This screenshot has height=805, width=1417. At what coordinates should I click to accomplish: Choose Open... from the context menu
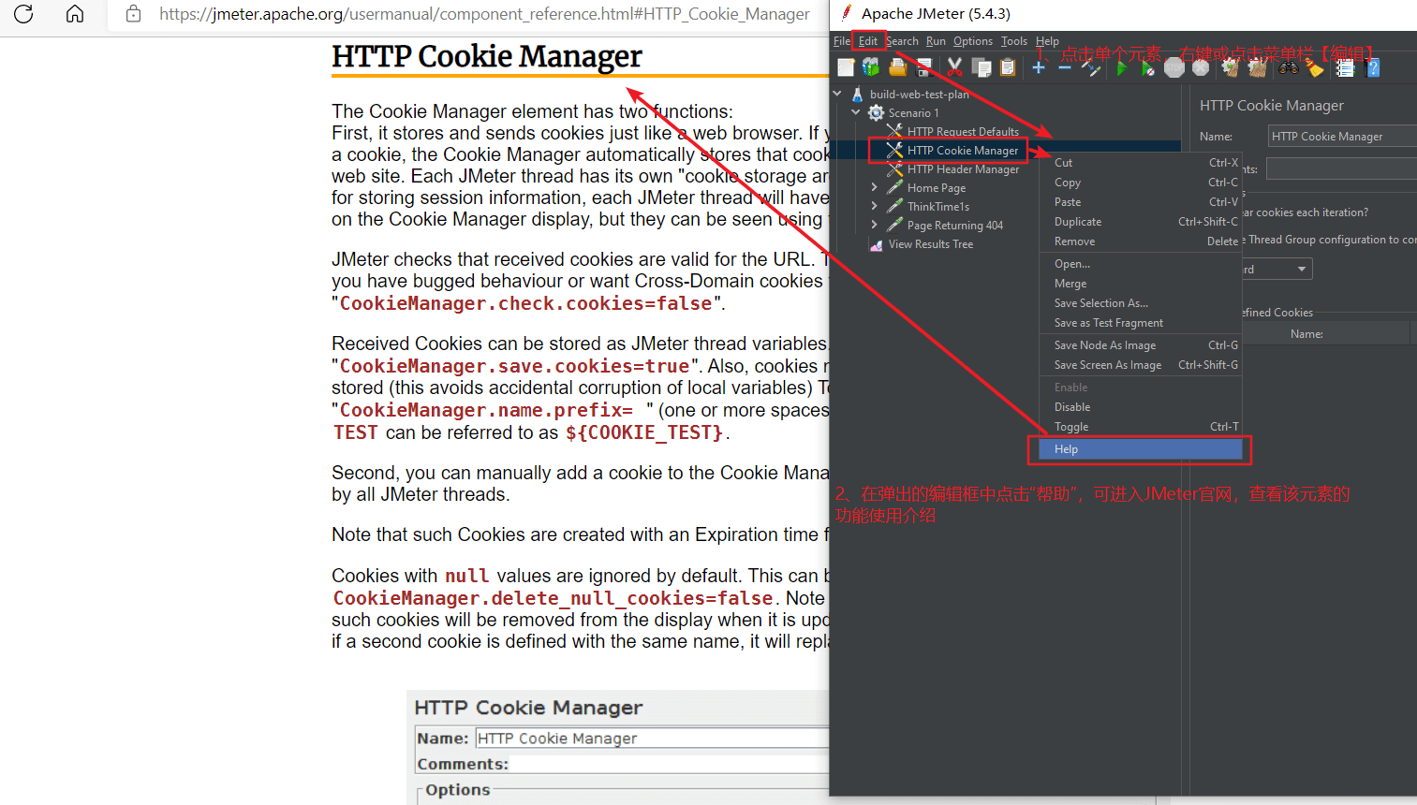tap(1141, 264)
